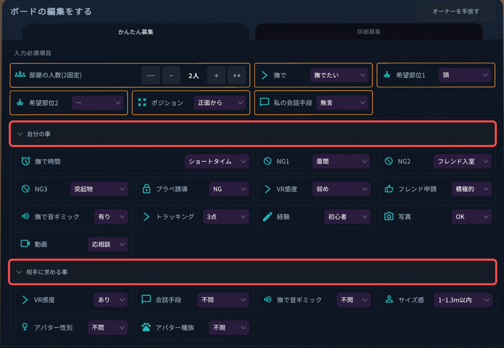Click the ++ button for room size
Viewport: 504px width, 348px height.
pyautogui.click(x=237, y=75)
